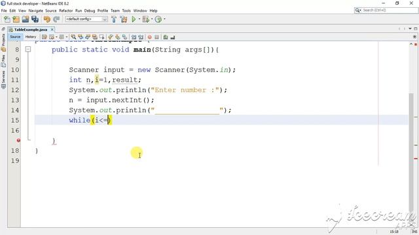419x235 pixels.
Task: Go to the previous bookmark
Action: point(111,37)
